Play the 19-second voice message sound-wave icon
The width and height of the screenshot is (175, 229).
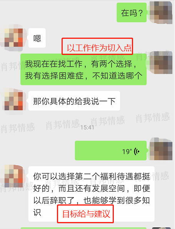[137, 151]
